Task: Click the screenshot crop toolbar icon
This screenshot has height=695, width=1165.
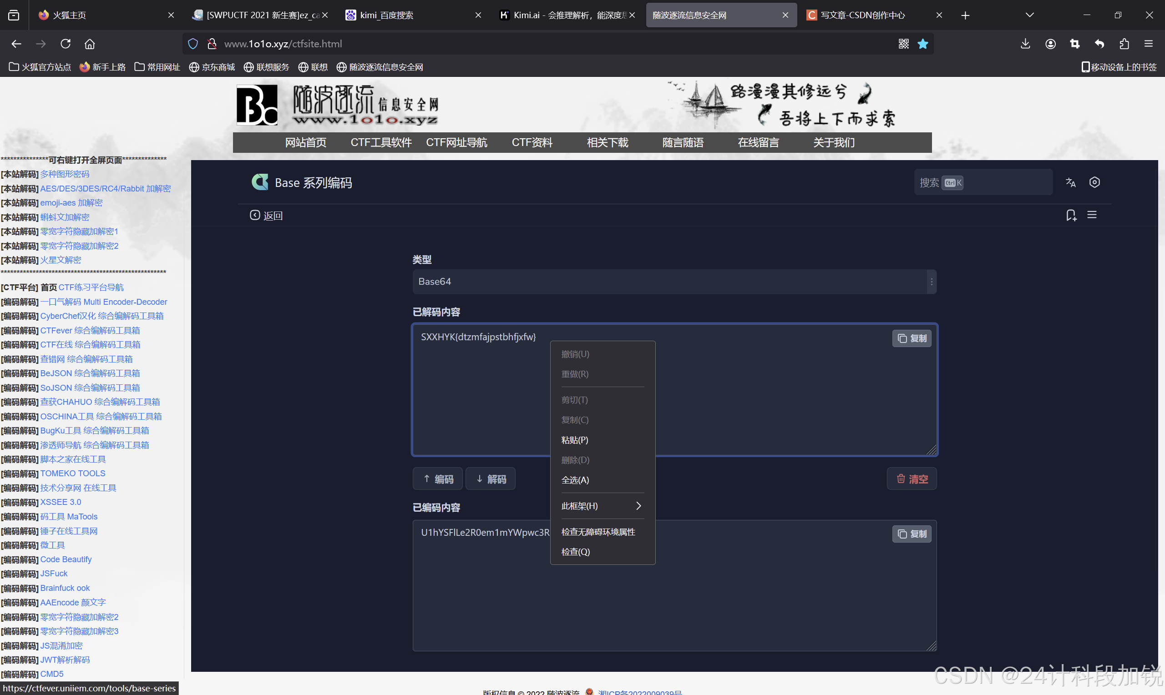Action: tap(1074, 44)
